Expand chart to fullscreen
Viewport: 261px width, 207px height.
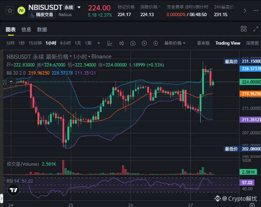(x=256, y=29)
